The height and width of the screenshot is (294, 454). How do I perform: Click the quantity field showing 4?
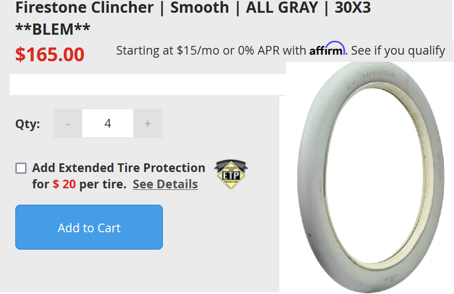(108, 124)
